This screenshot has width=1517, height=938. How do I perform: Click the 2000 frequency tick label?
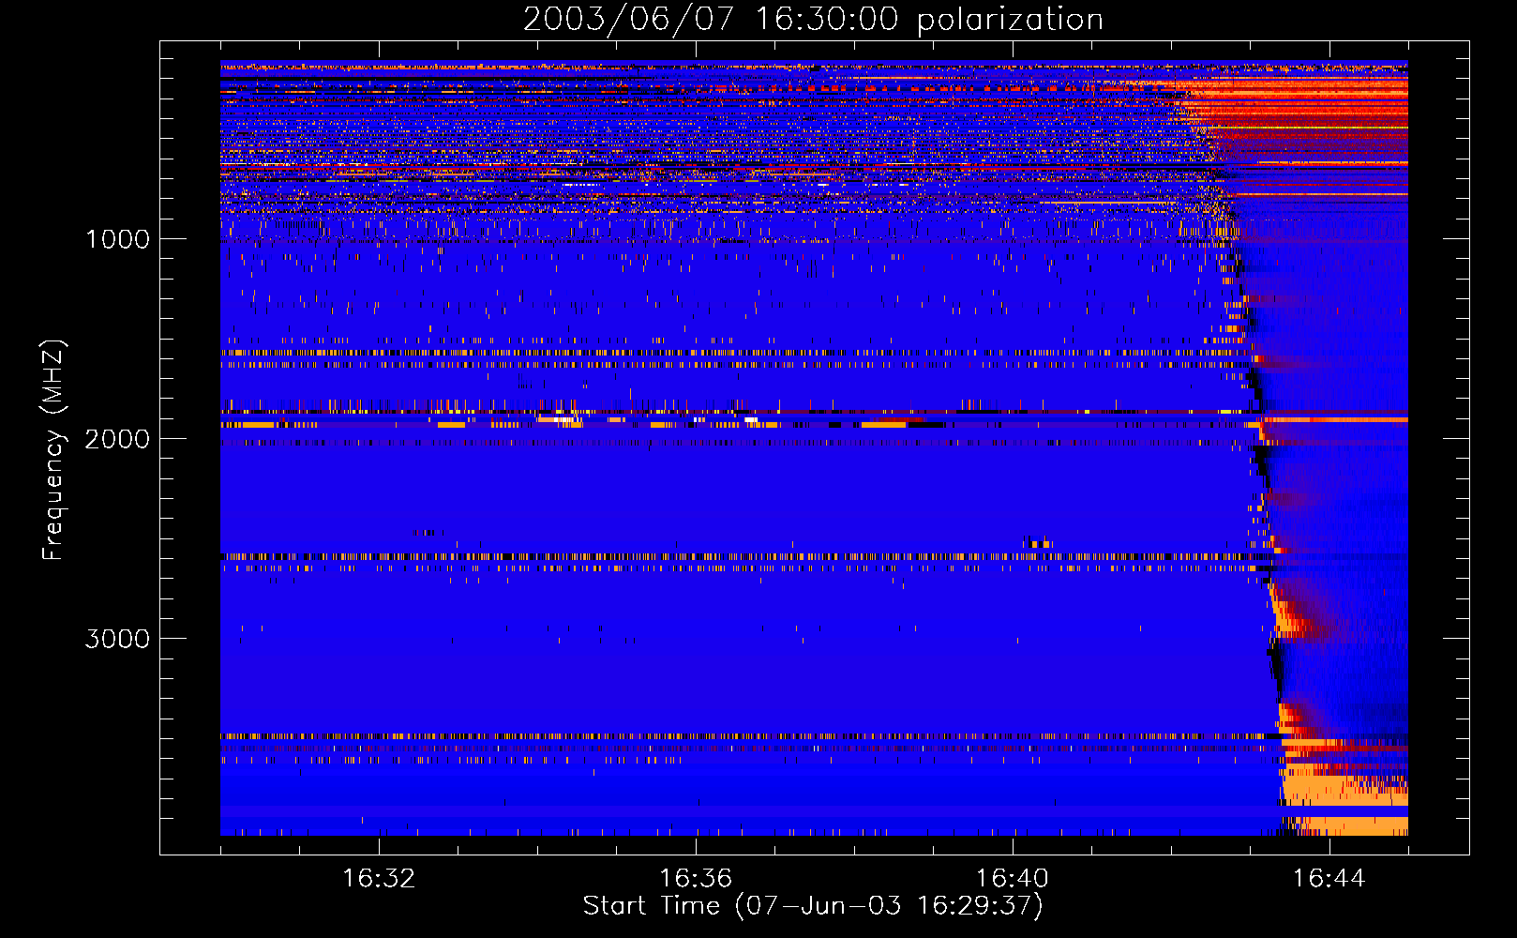[117, 439]
